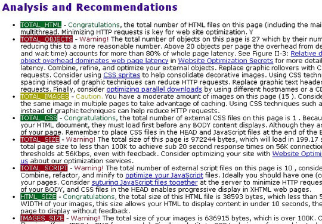
Task: Select the red IMAGES_SIZE label
Action: pyautogui.click(x=42, y=218)
